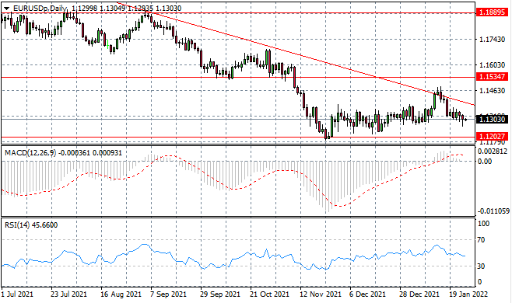This screenshot has height=303, width=512.
Task: Click the 1.16030 price axis value
Action: pyautogui.click(x=492, y=65)
